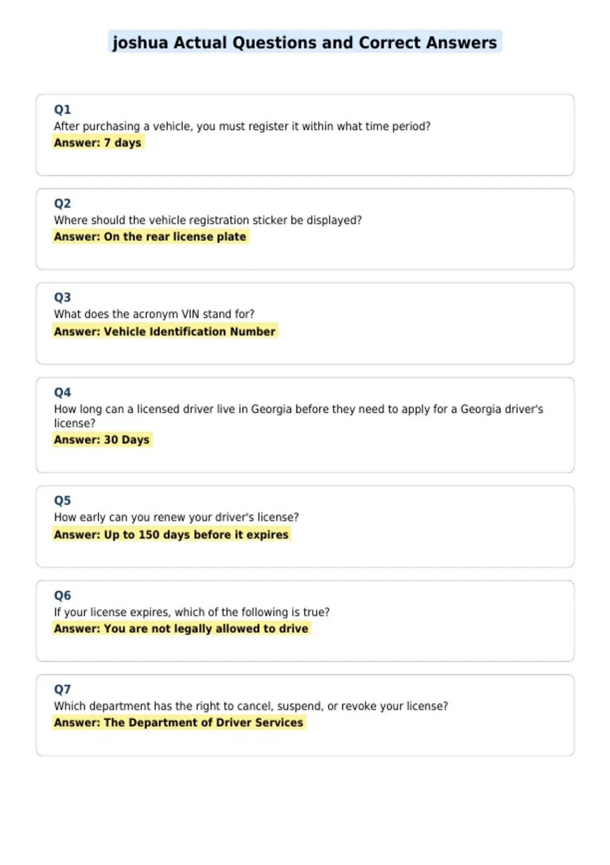Image resolution: width=610 pixels, height=865 pixels.
Task: Click the page title heading
Action: pos(305,42)
